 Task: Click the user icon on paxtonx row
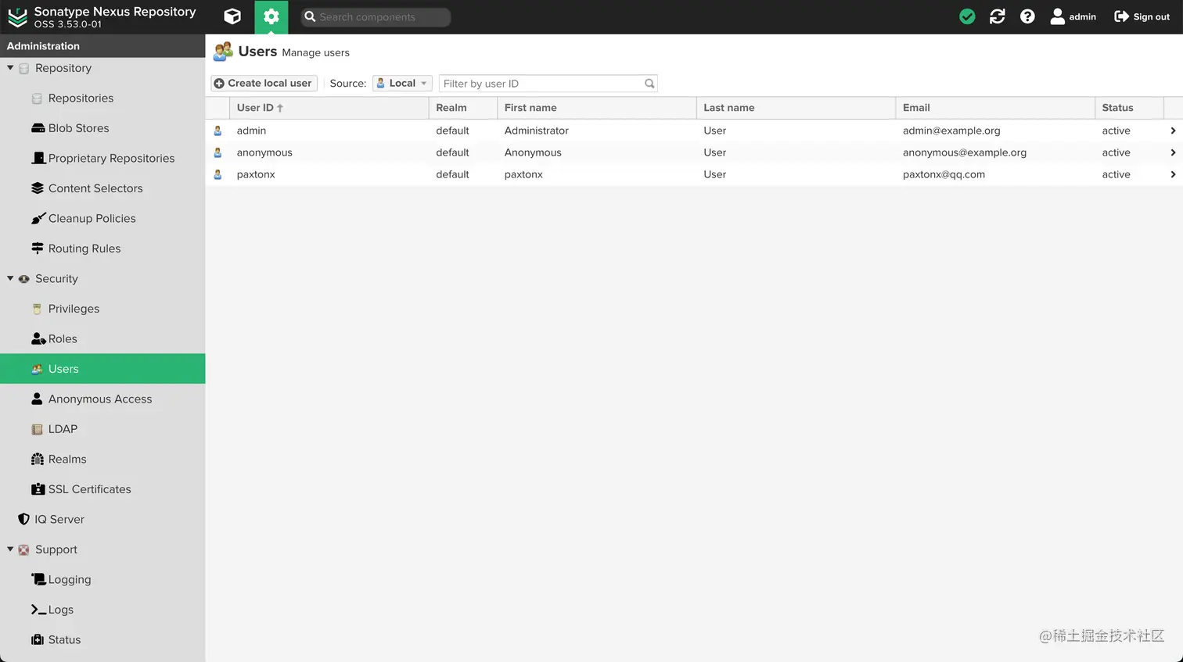click(218, 174)
